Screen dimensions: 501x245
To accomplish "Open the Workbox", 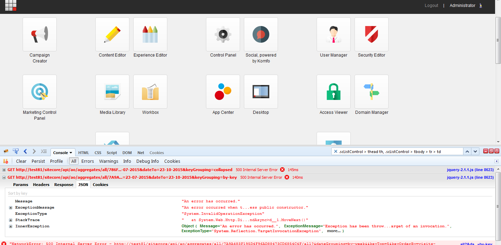I will click(x=150, y=91).
